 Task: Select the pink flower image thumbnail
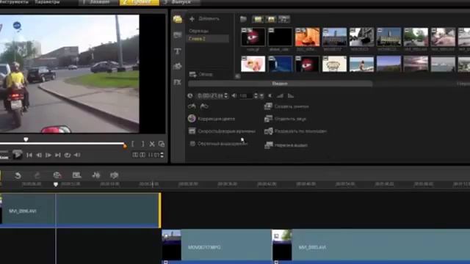point(253,64)
